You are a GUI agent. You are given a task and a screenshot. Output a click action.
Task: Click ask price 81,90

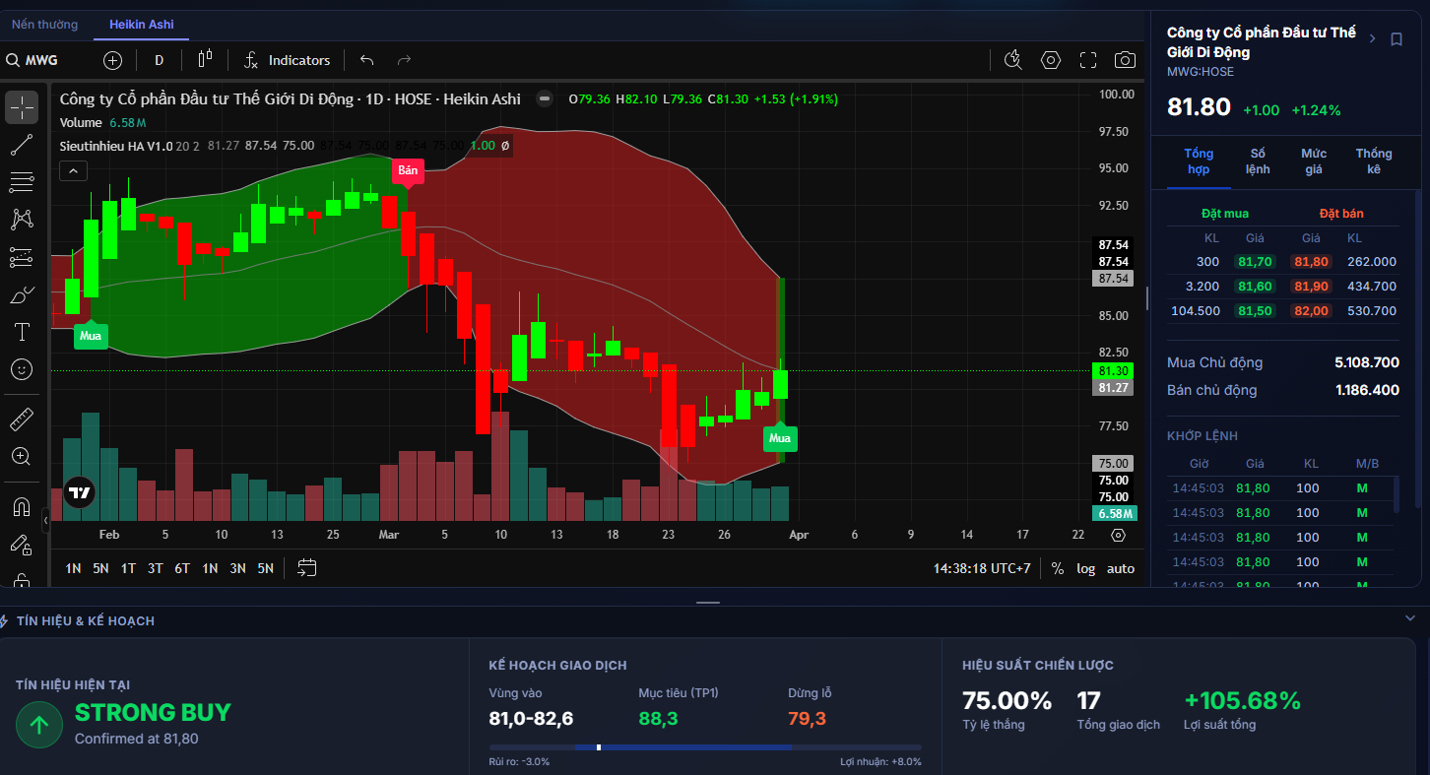click(x=1311, y=287)
